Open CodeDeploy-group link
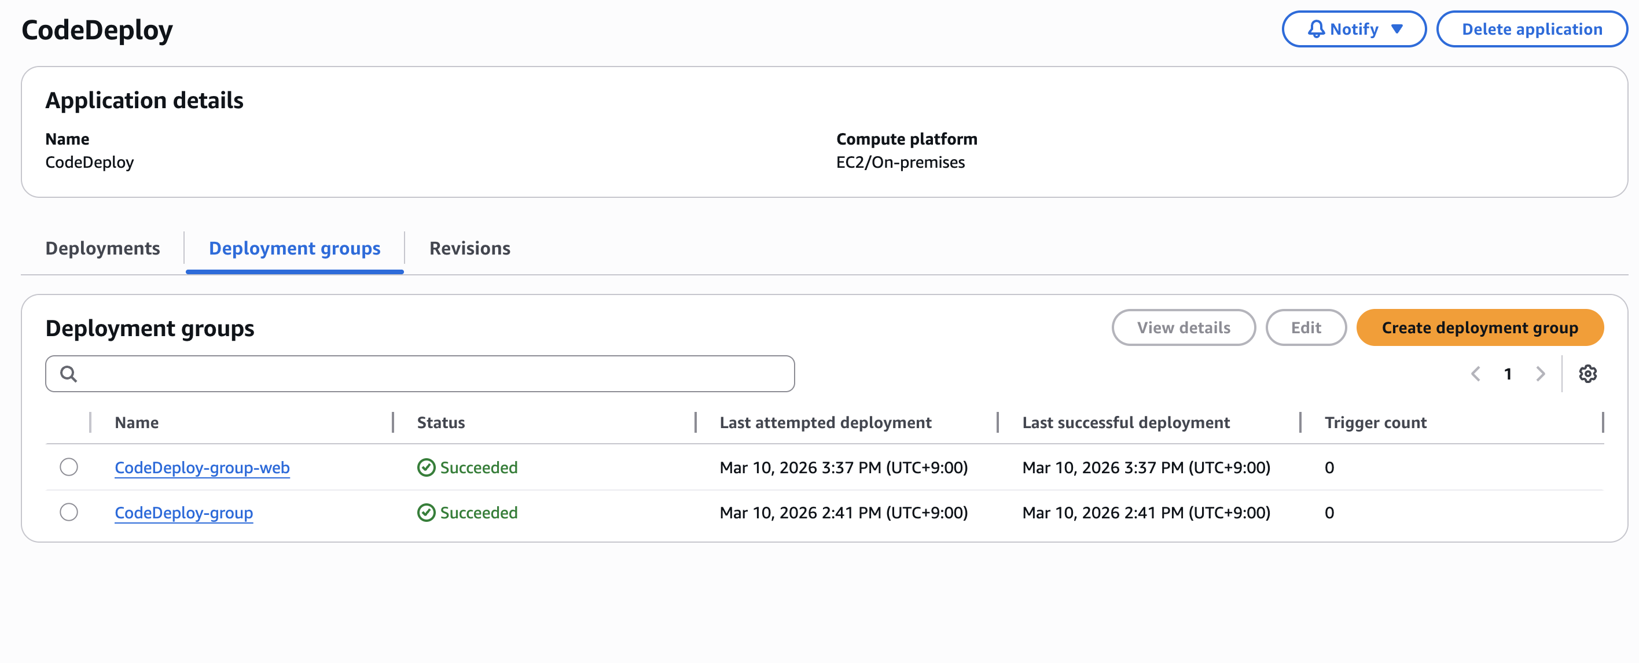The height and width of the screenshot is (663, 1639). (x=183, y=512)
